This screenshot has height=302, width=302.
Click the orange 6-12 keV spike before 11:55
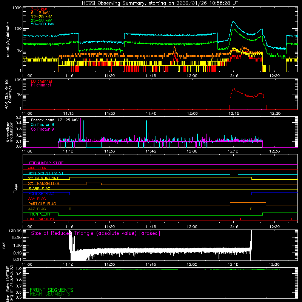coord(174,48)
